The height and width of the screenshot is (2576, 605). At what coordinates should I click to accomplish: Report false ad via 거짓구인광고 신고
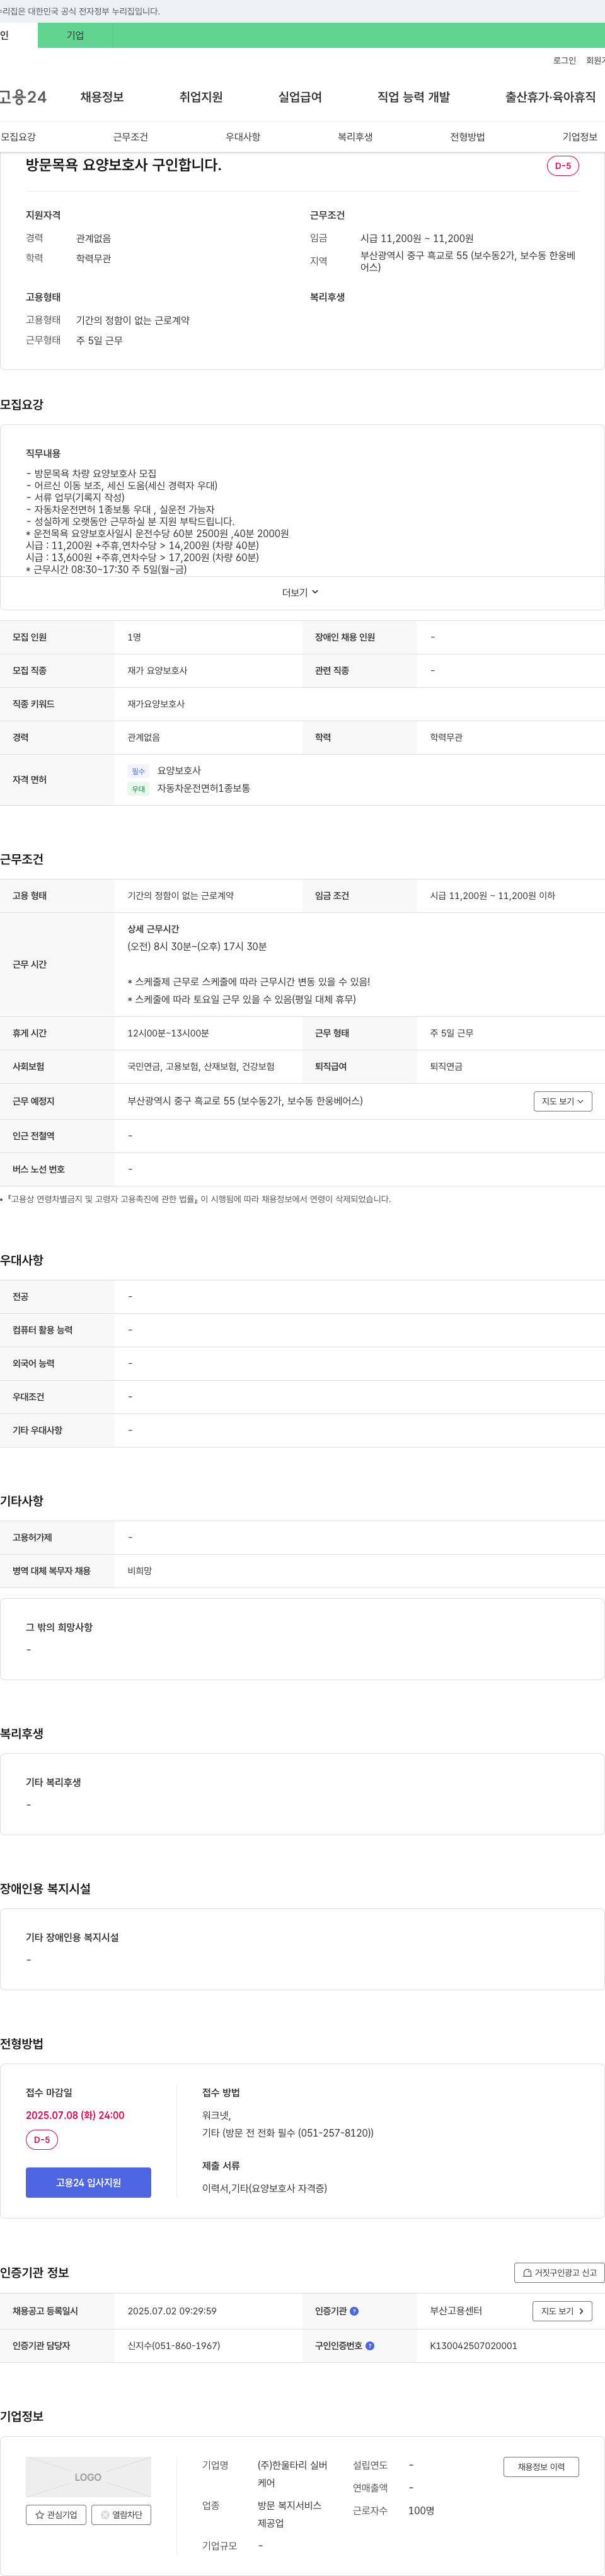pyautogui.click(x=559, y=2273)
